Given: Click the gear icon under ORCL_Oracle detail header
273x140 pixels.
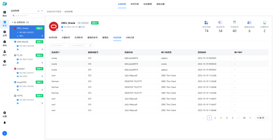Looking at the screenshot, I should click(x=62, y=30).
